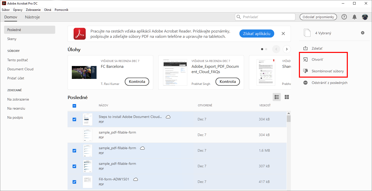Screen dimensions: 372x191
Task: Open the Okná menu
Action: [48, 10]
